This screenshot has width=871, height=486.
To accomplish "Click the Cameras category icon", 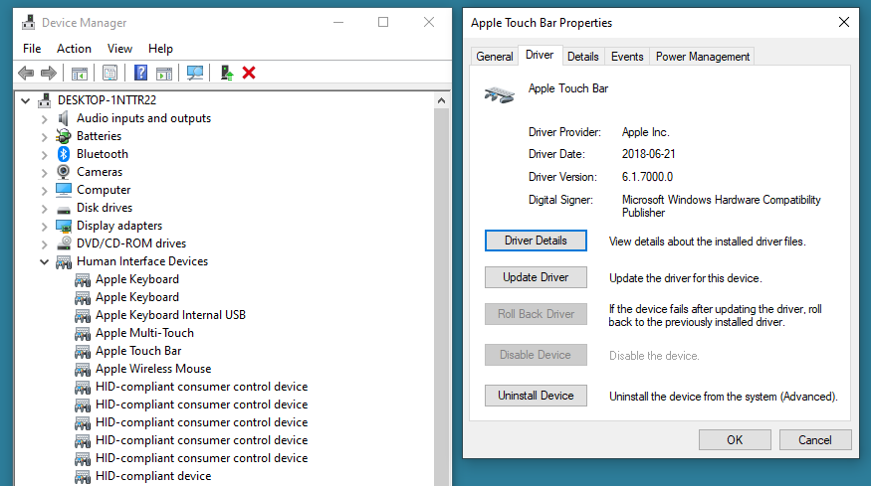I will [x=64, y=171].
